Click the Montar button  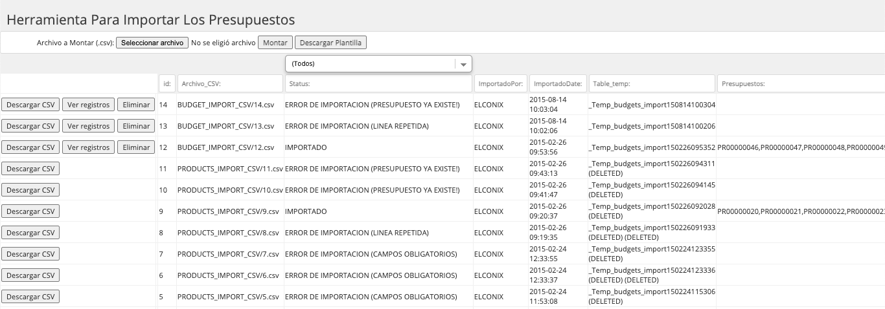tap(275, 43)
